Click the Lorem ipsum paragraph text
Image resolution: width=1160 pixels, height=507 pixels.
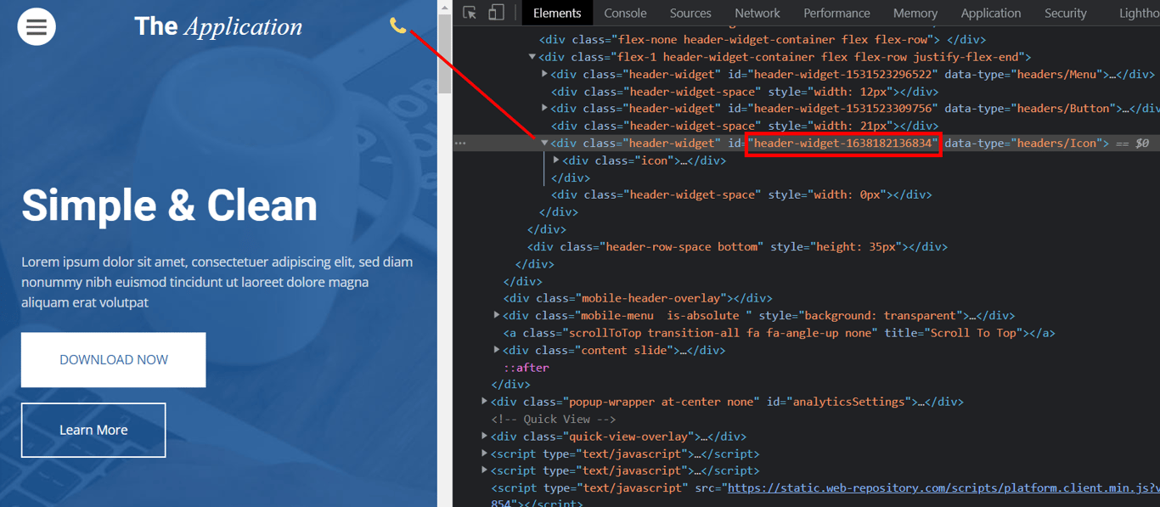click(217, 282)
